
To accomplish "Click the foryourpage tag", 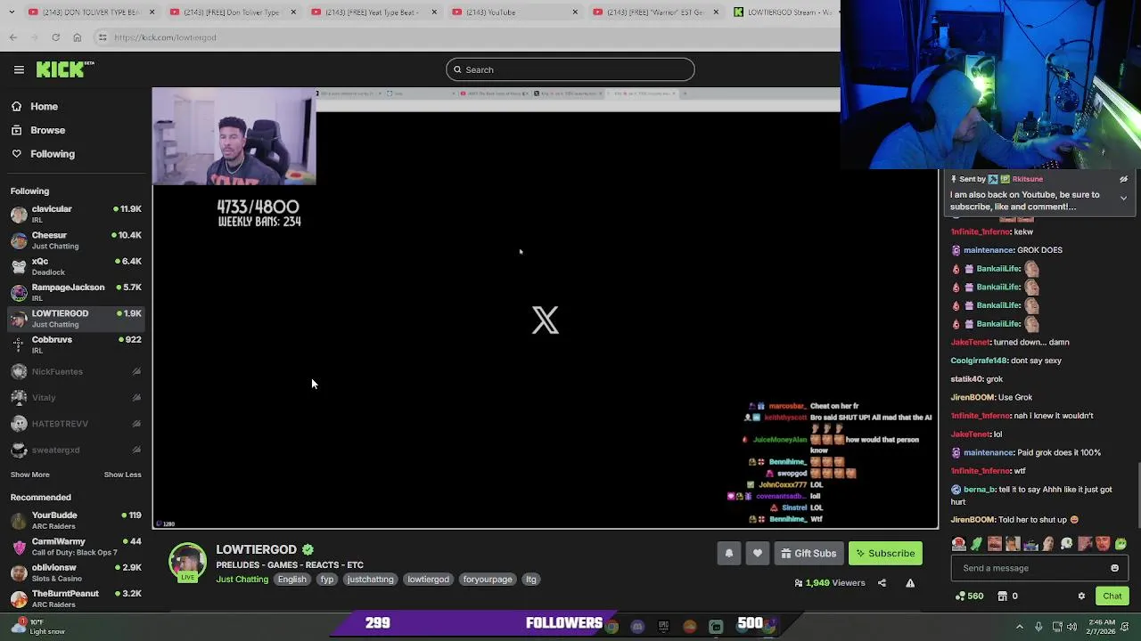I will (x=488, y=580).
